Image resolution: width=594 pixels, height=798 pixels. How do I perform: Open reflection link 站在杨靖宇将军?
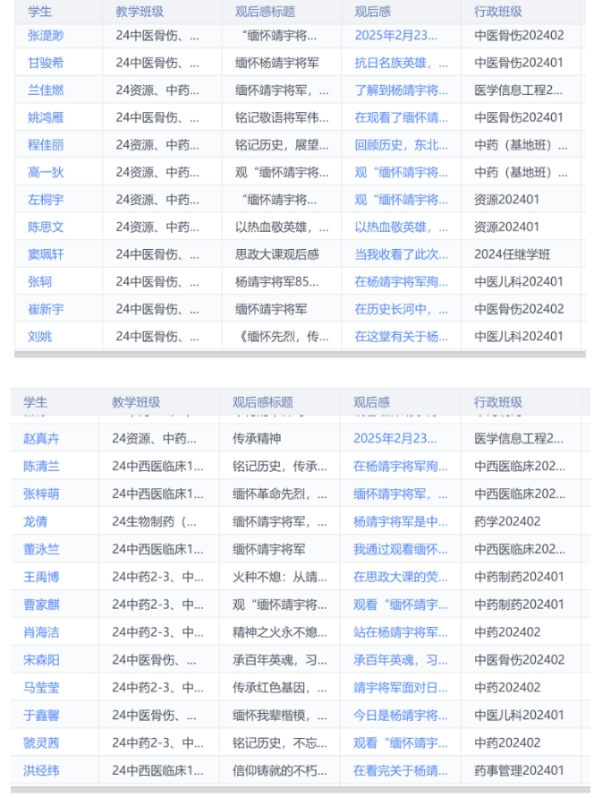400,632
